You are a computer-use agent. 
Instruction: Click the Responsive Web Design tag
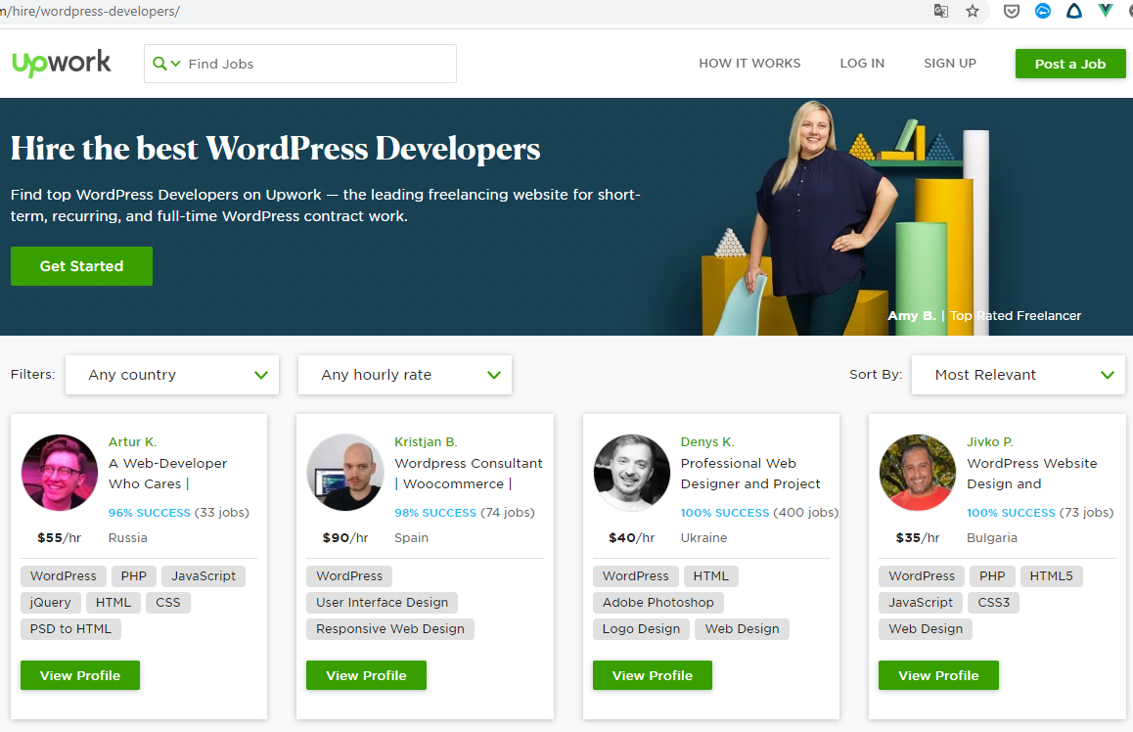pos(390,628)
